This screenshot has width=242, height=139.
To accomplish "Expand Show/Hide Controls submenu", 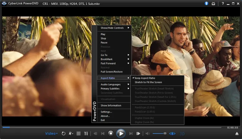I will tap(114, 28).
